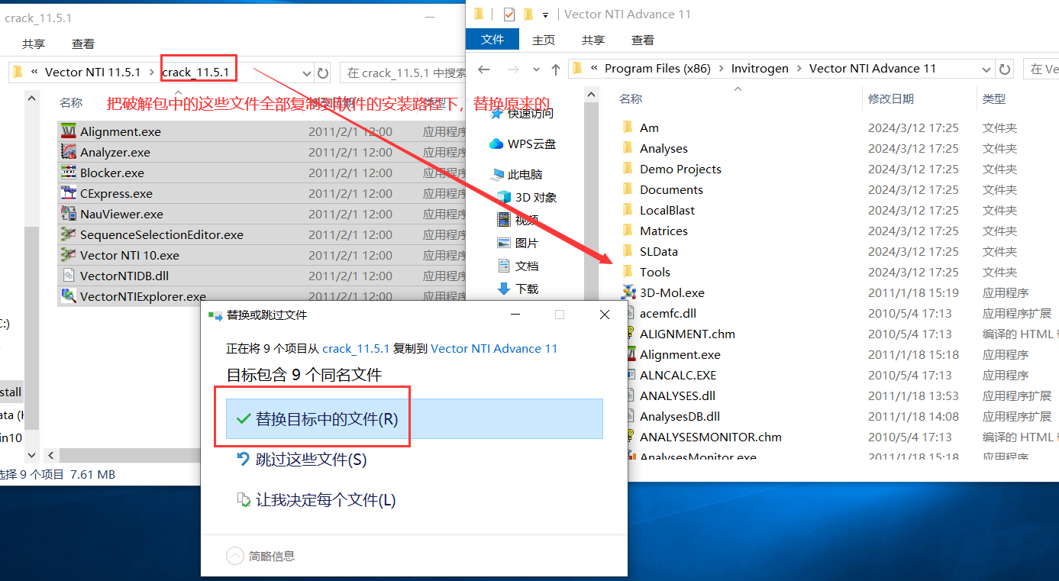Sort by 名称 column in crack window
This screenshot has width=1059, height=581.
click(72, 102)
